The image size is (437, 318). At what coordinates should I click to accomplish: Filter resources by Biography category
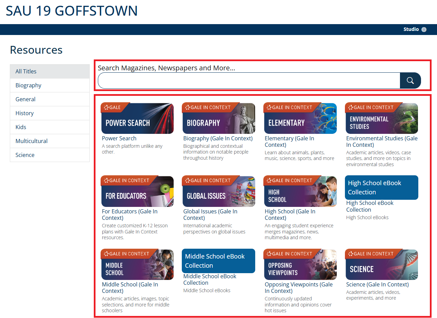pos(50,85)
